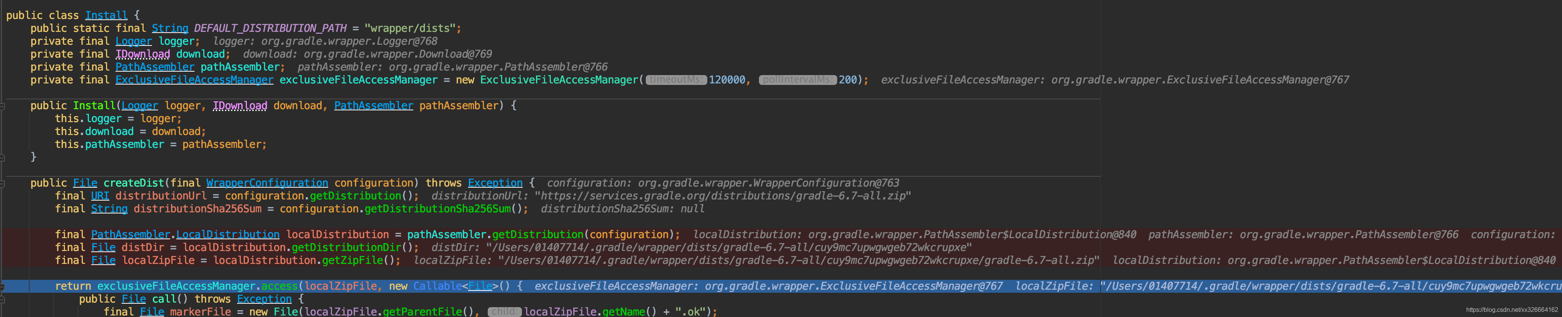Click the createDist method name
Image resolution: width=1562 pixels, height=317 pixels.
(133, 183)
